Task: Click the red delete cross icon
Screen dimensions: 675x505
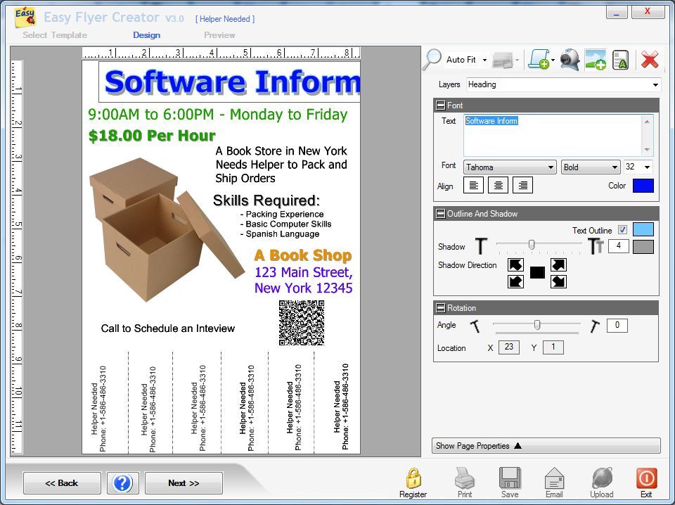Action: 649,59
